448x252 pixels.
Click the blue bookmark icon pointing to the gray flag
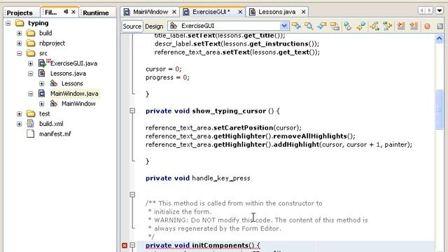coord(348,26)
